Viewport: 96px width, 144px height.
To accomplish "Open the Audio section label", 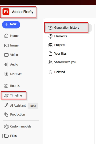I will click(14, 64).
